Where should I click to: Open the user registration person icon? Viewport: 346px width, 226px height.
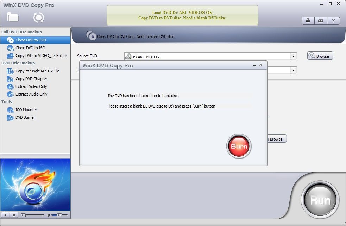tap(308, 21)
